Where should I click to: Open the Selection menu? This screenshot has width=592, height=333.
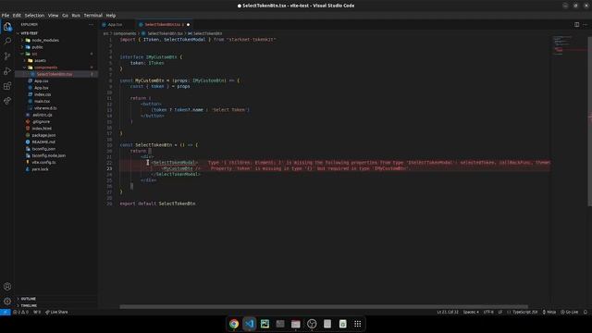(x=34, y=16)
